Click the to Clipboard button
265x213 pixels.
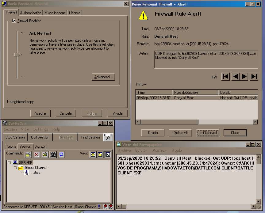click(208, 133)
